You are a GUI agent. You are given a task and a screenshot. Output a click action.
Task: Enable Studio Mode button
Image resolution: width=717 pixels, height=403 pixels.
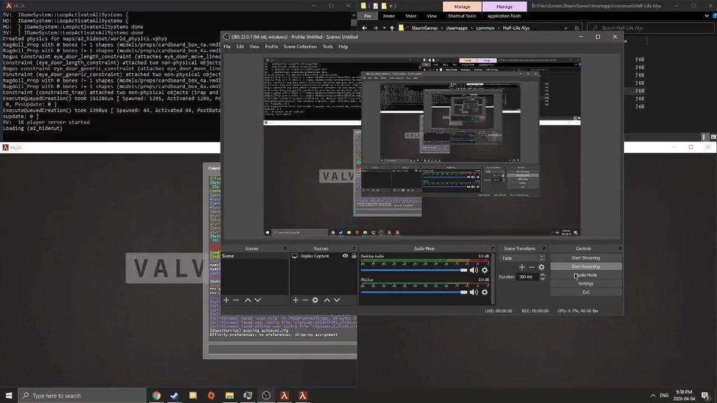(586, 275)
